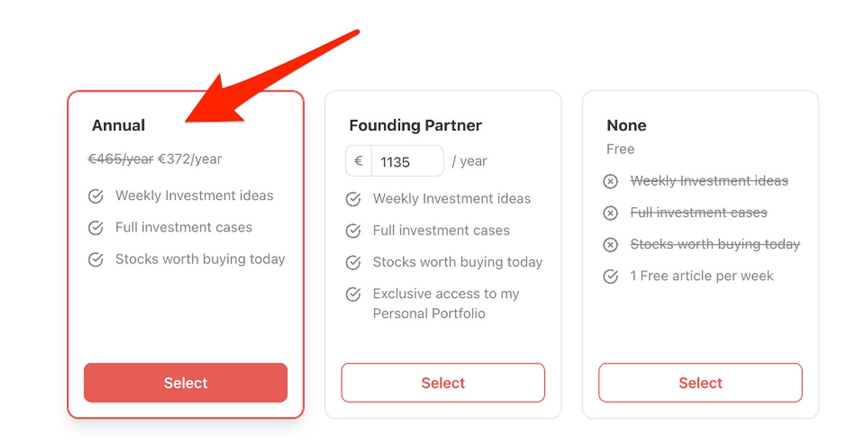Click the checkmark icon beside Founding Partner Stocks worth buying today
Screen dimensions: 860x448
point(353,262)
